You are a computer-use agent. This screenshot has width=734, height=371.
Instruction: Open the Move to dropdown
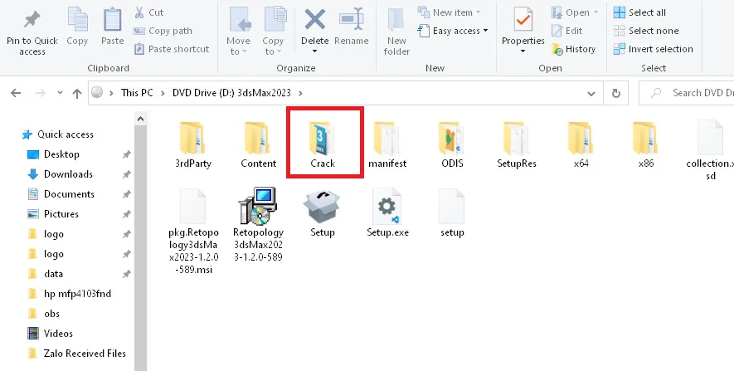coord(238,31)
